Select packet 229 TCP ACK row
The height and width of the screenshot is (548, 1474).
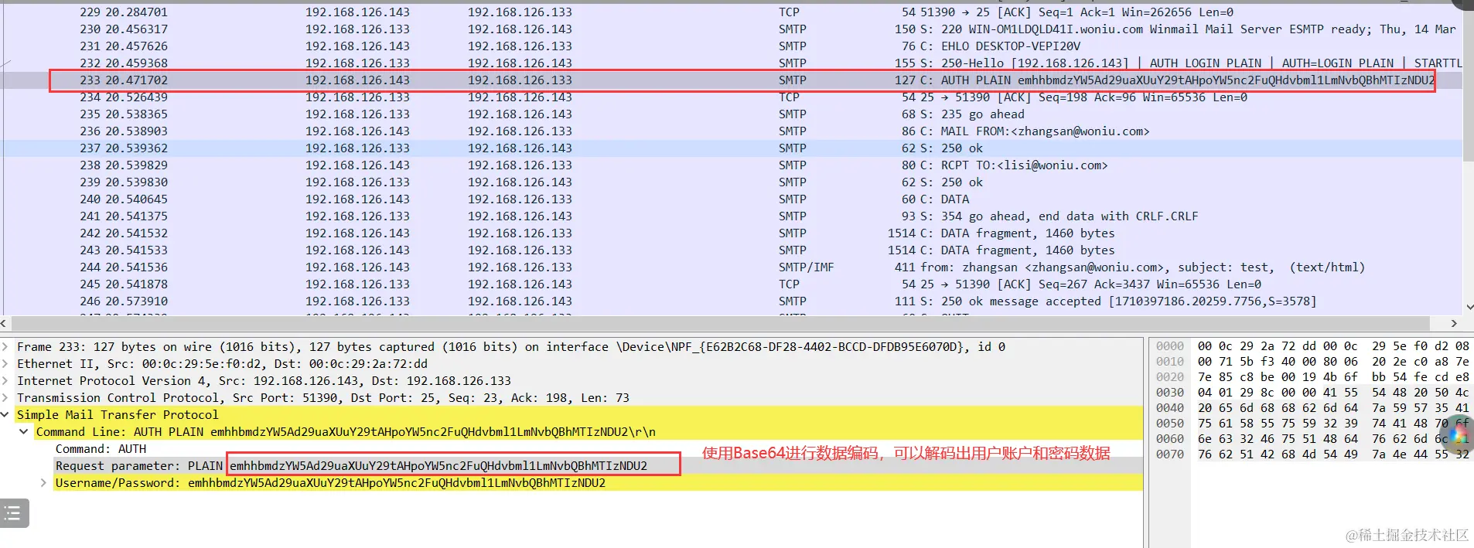point(732,12)
